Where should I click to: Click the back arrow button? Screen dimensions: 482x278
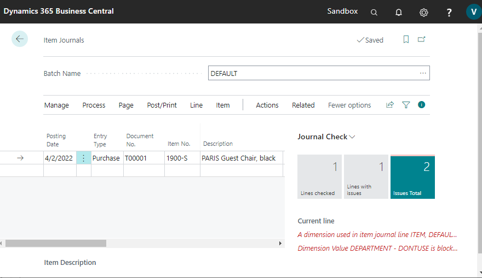pos(20,39)
